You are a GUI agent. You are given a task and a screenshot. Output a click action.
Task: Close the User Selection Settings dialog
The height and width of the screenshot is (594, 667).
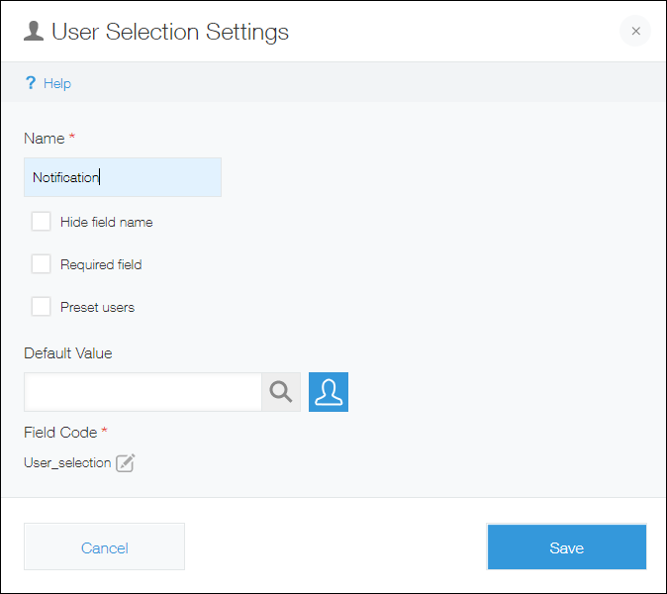pos(635,31)
